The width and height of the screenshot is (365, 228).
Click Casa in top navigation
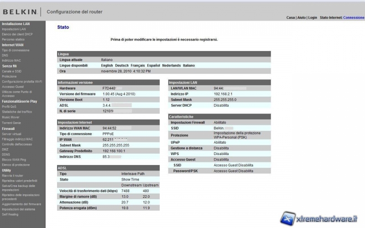click(291, 18)
